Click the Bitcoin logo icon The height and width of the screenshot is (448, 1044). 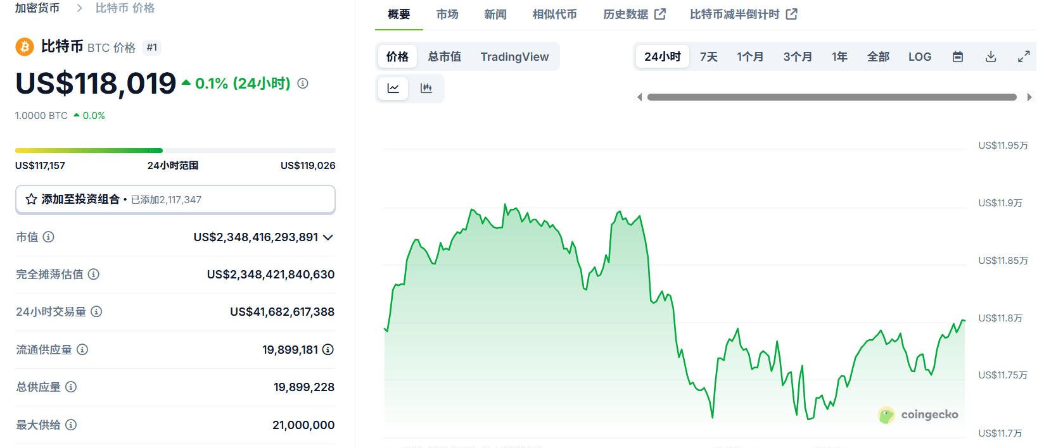point(25,47)
